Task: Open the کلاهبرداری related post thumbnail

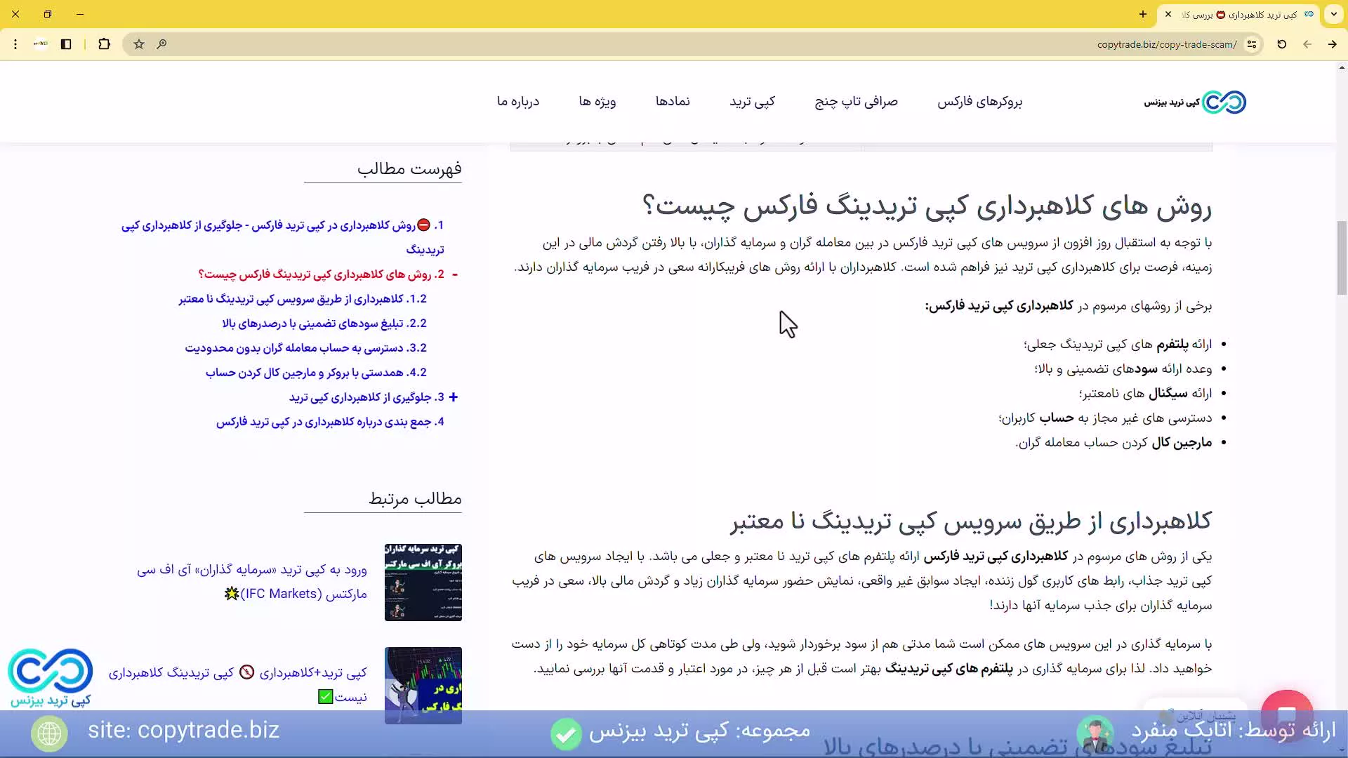Action: point(423,684)
